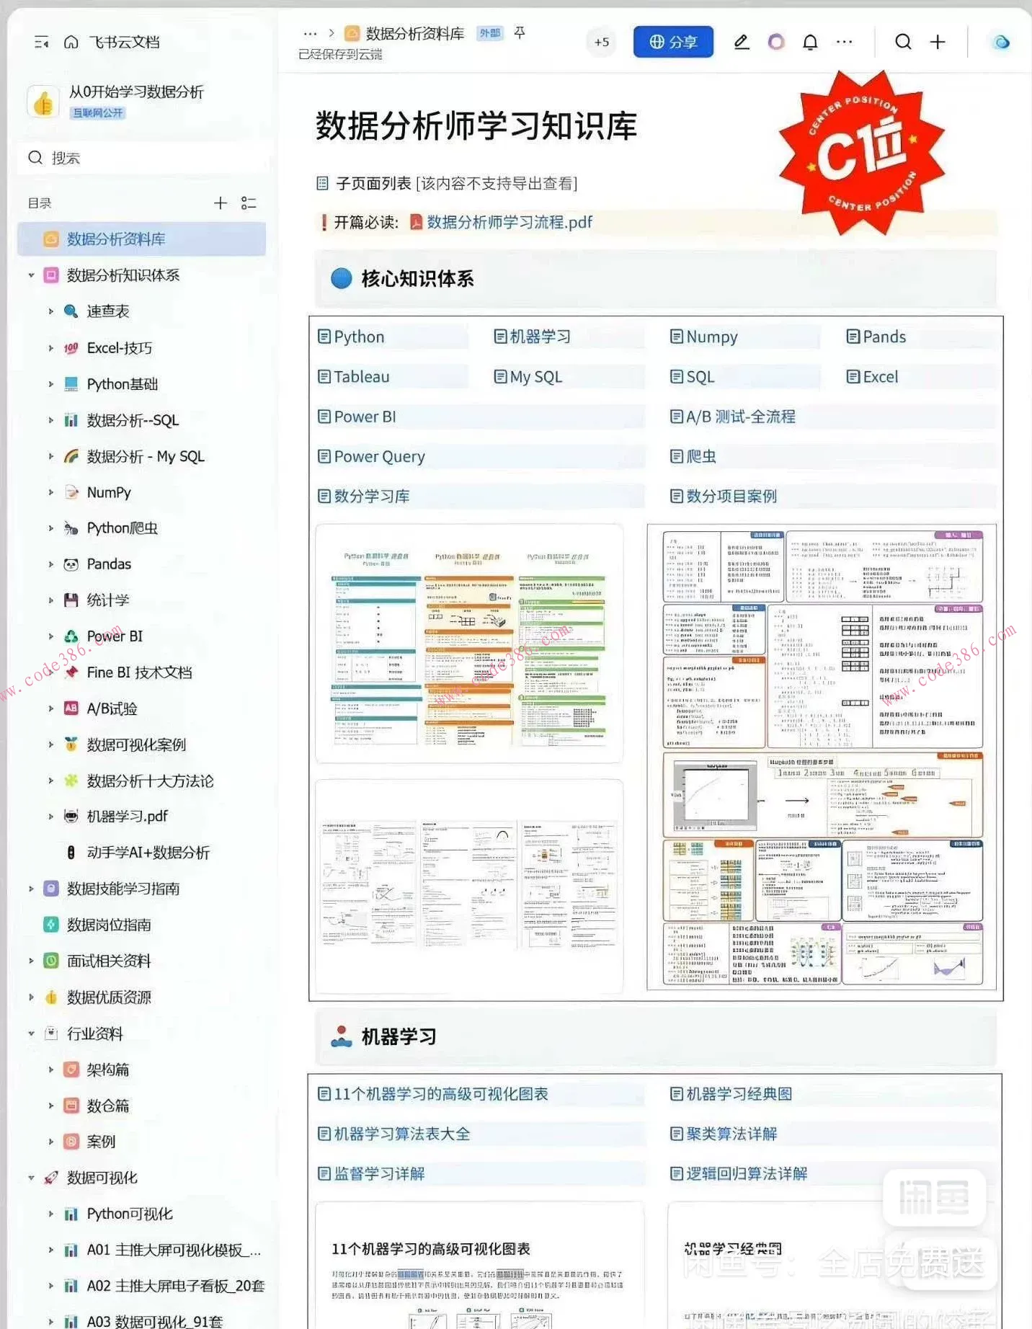Click the 外部 tag in header
Viewport: 1032px width, 1329px height.
[489, 33]
